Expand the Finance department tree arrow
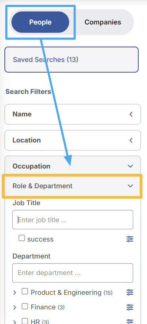Screen dimensions: 147x324 (x=15, y=307)
